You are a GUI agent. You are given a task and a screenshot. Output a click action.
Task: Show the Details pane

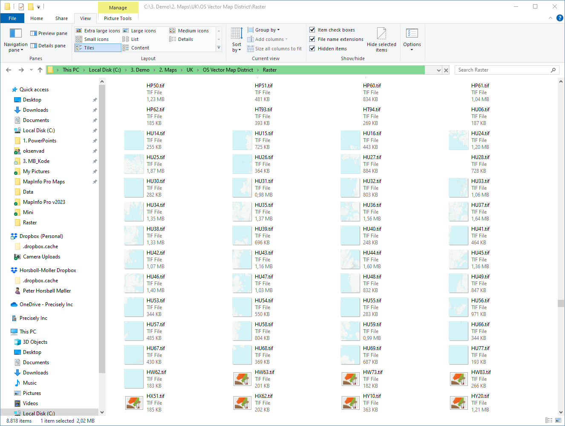(48, 46)
